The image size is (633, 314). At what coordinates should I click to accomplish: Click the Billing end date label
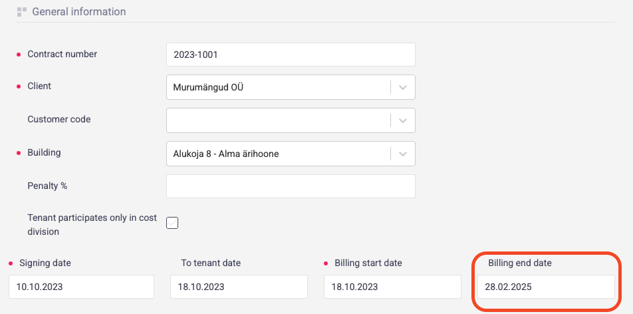pos(520,263)
